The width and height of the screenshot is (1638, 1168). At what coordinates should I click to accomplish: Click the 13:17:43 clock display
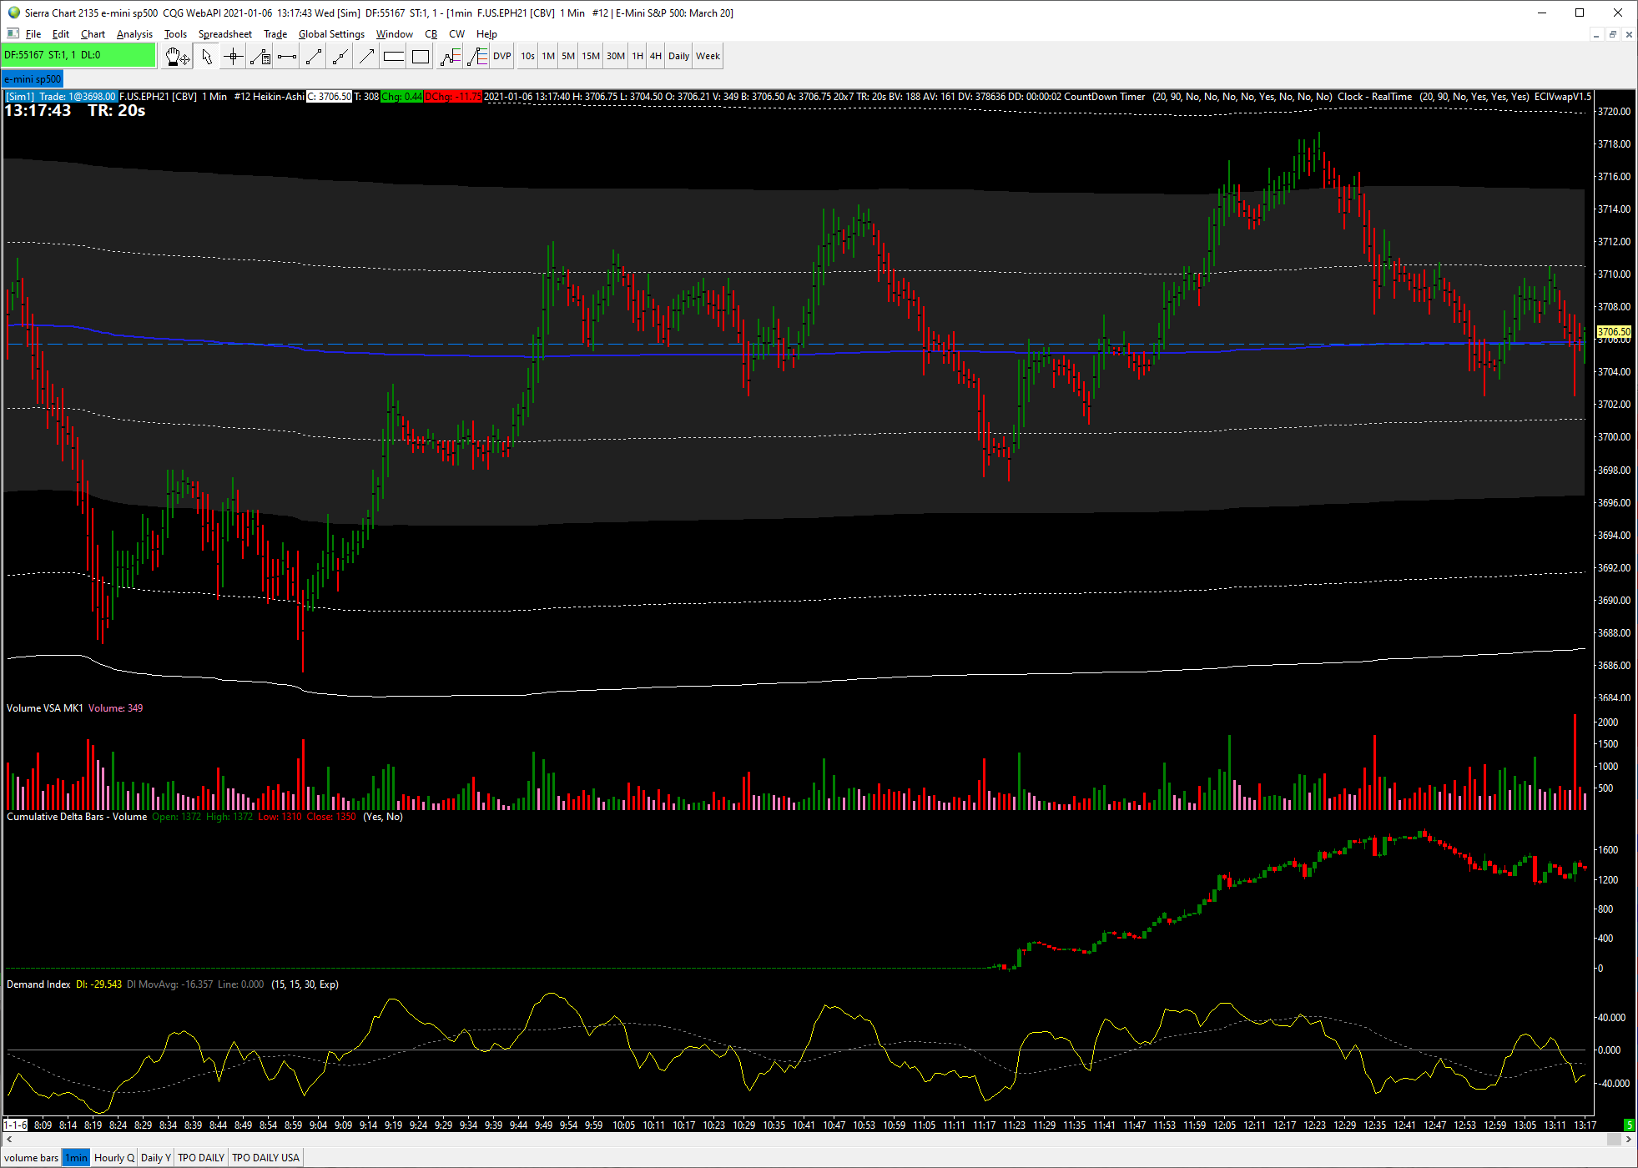click(38, 111)
